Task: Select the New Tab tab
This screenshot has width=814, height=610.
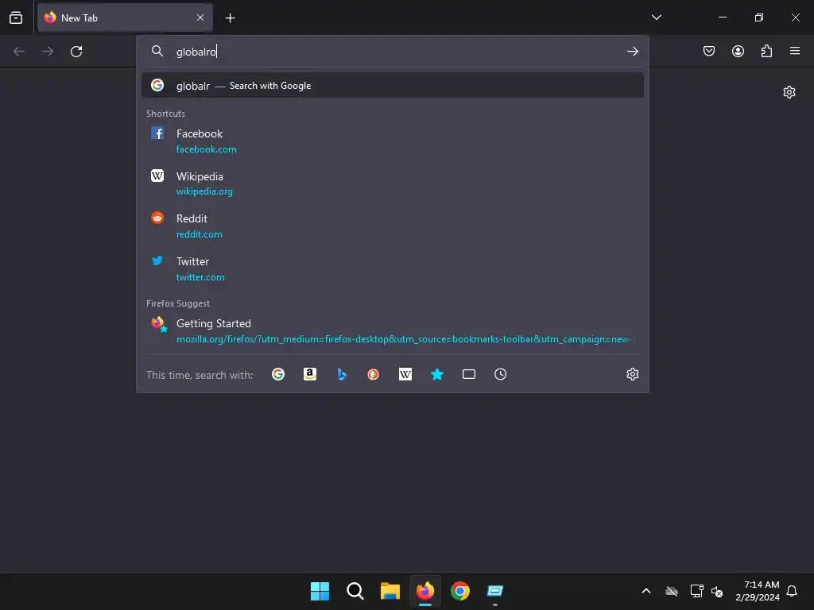Action: 125,17
